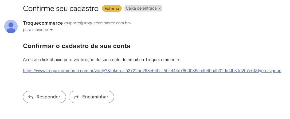
Task: Click the suporte@troquecommerce.com.br address
Action: 97,23
